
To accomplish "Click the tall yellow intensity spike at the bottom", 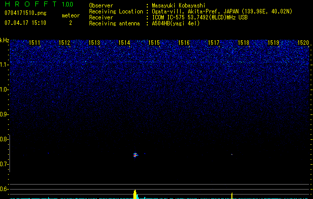I will pyautogui.click(x=135, y=194).
